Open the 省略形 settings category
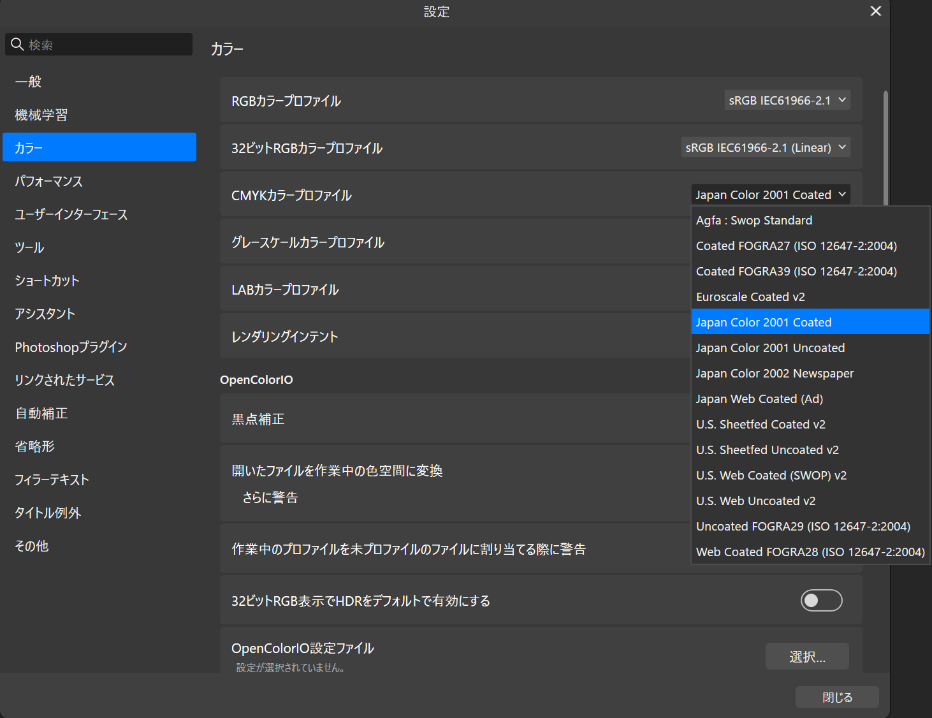 click(99, 446)
